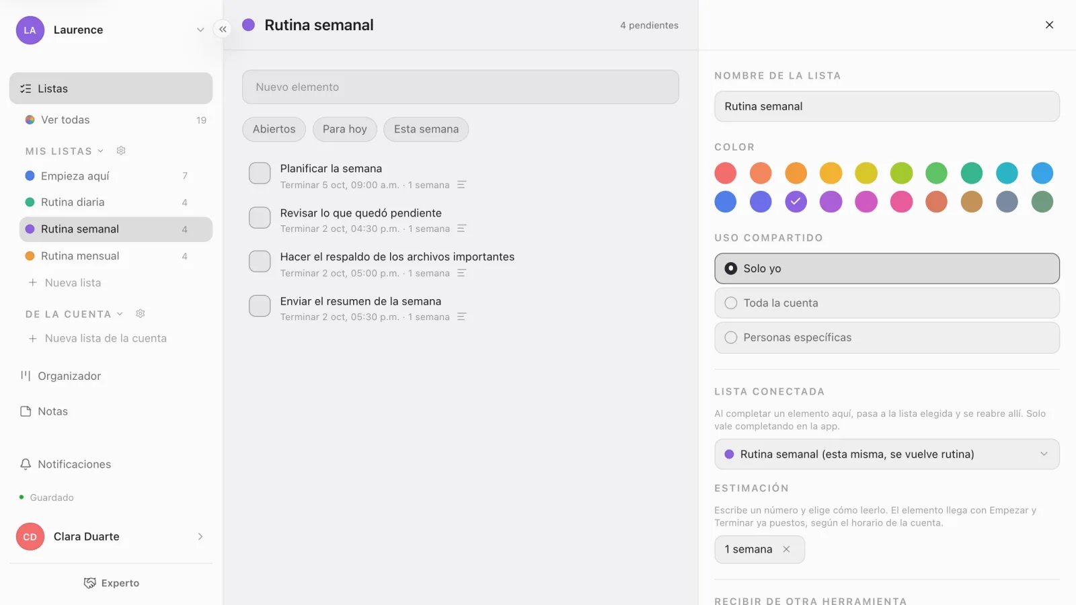Click the 4 pendientes counter
The image size is (1076, 605).
649,26
